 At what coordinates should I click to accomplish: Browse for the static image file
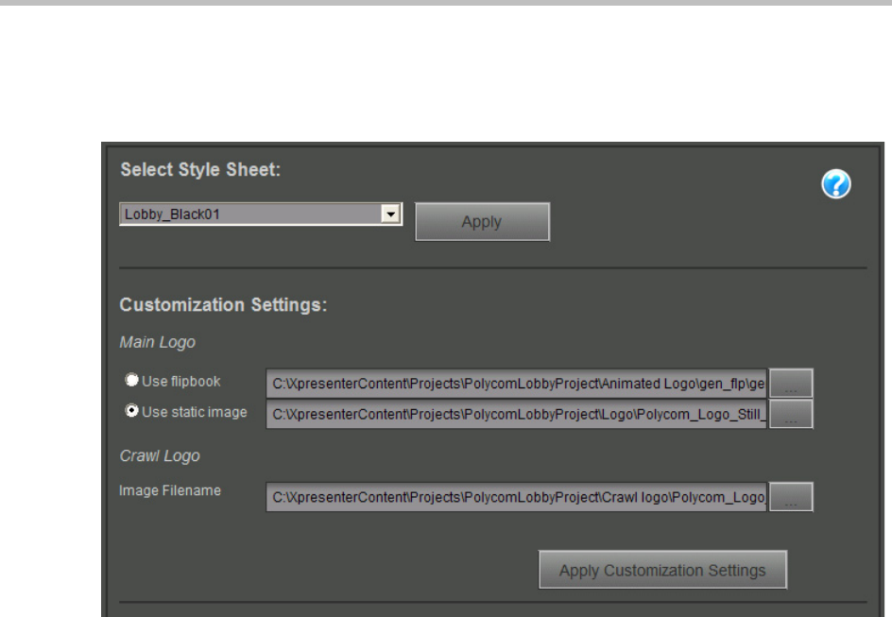(x=792, y=415)
